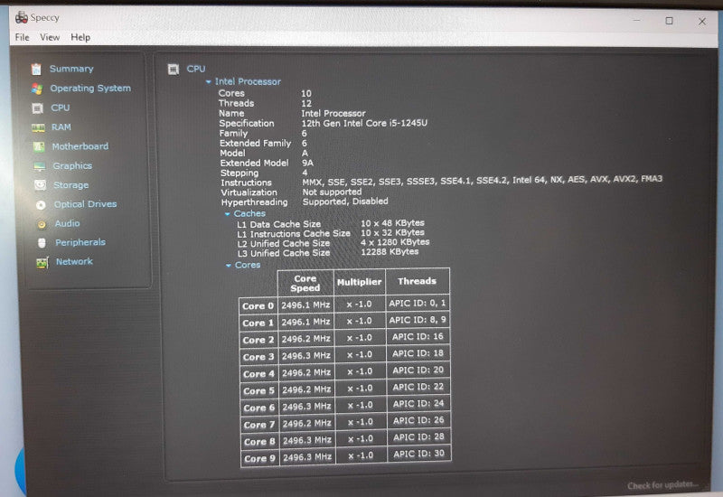
Task: Show the Graphics section
Action: (72, 165)
